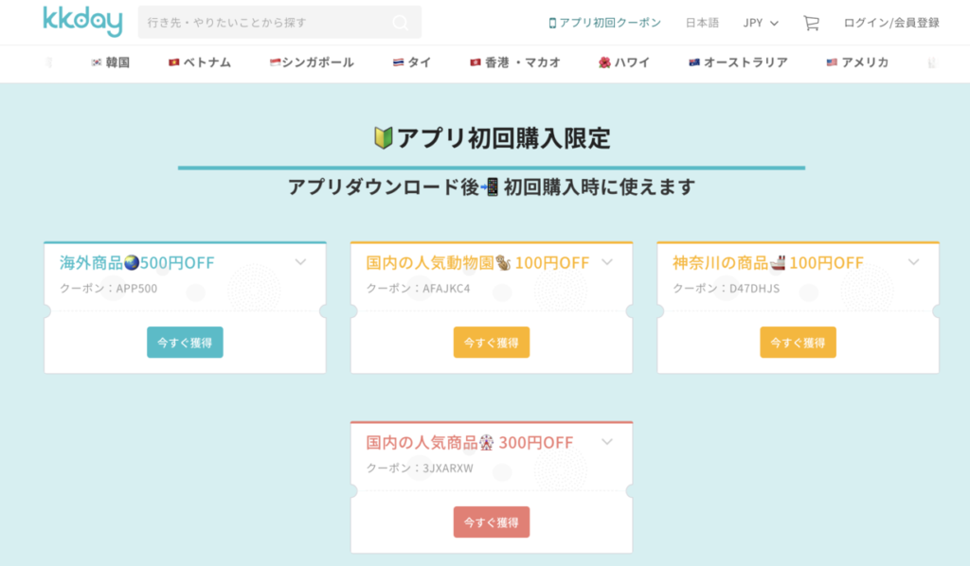Screen dimensions: 970x566
Task: Expand the 神奈川の商品 100円OFF coupon
Action: click(914, 262)
